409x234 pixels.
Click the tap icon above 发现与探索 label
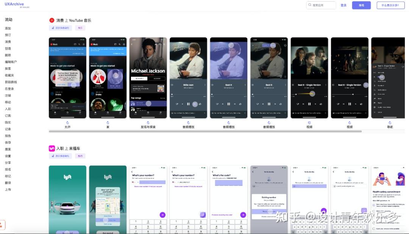point(148,123)
